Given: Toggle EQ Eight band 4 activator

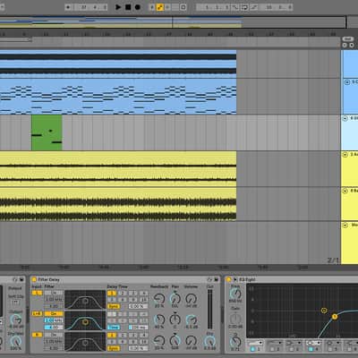Looking at the screenshot, I should (x=311, y=349).
